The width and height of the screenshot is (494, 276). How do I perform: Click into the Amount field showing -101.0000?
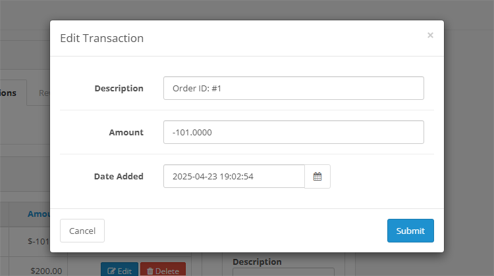click(x=293, y=132)
